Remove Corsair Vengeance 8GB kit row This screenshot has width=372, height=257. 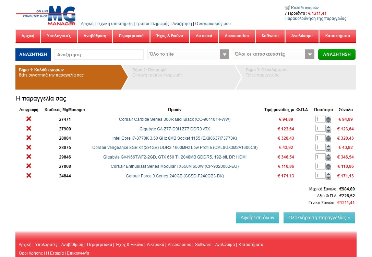[29, 147]
